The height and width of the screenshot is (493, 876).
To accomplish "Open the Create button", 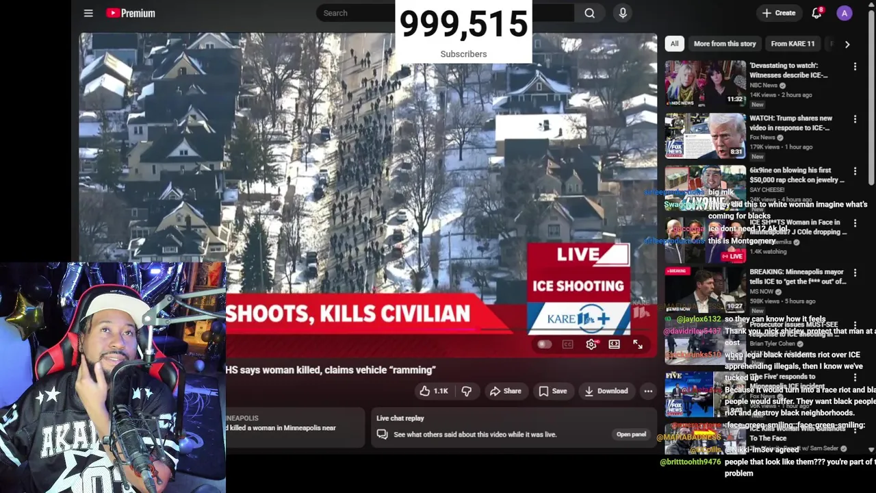I will point(779,13).
